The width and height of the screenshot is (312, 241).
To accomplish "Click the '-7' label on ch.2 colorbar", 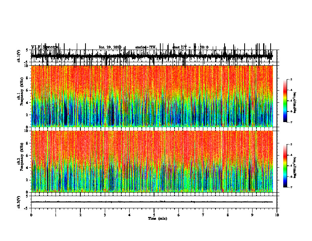I will [x=291, y=187].
